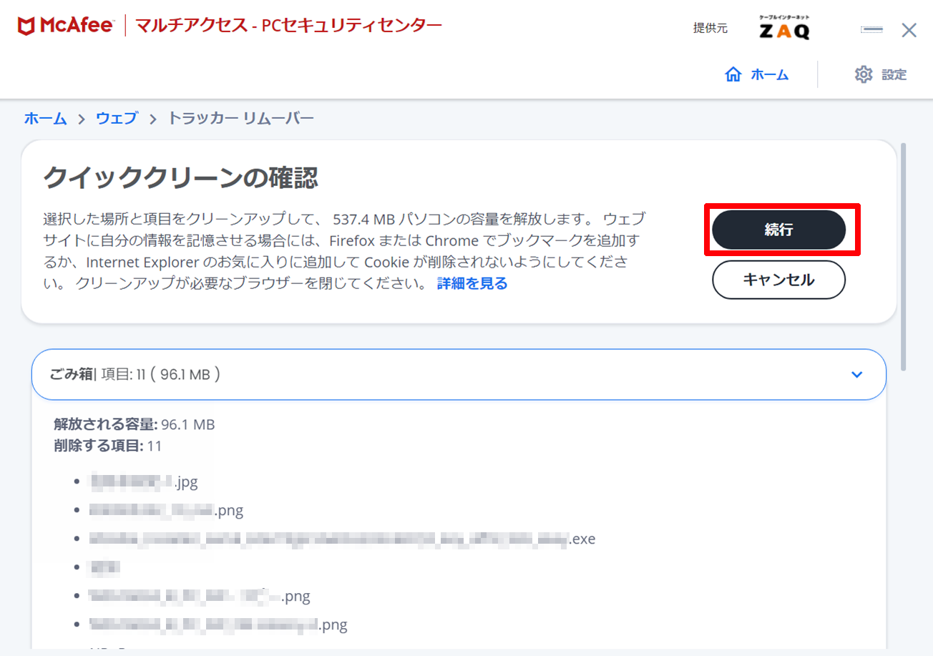The image size is (933, 656).
Task: Click the クイッククリーンの確認 heading
Action: click(180, 177)
